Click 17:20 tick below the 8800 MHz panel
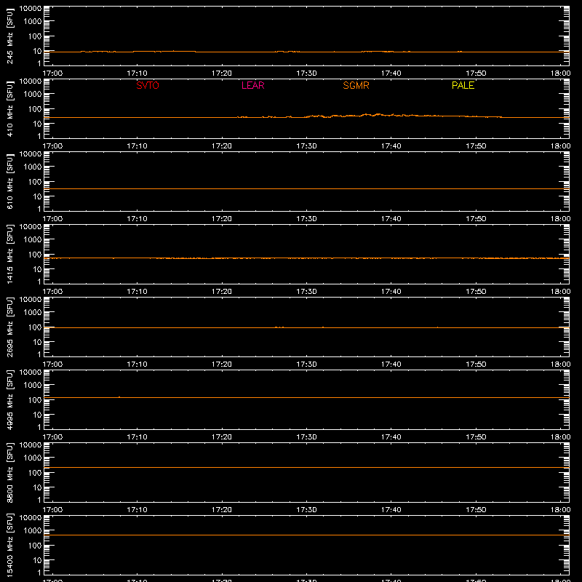The width and height of the screenshot is (582, 582). click(222, 510)
